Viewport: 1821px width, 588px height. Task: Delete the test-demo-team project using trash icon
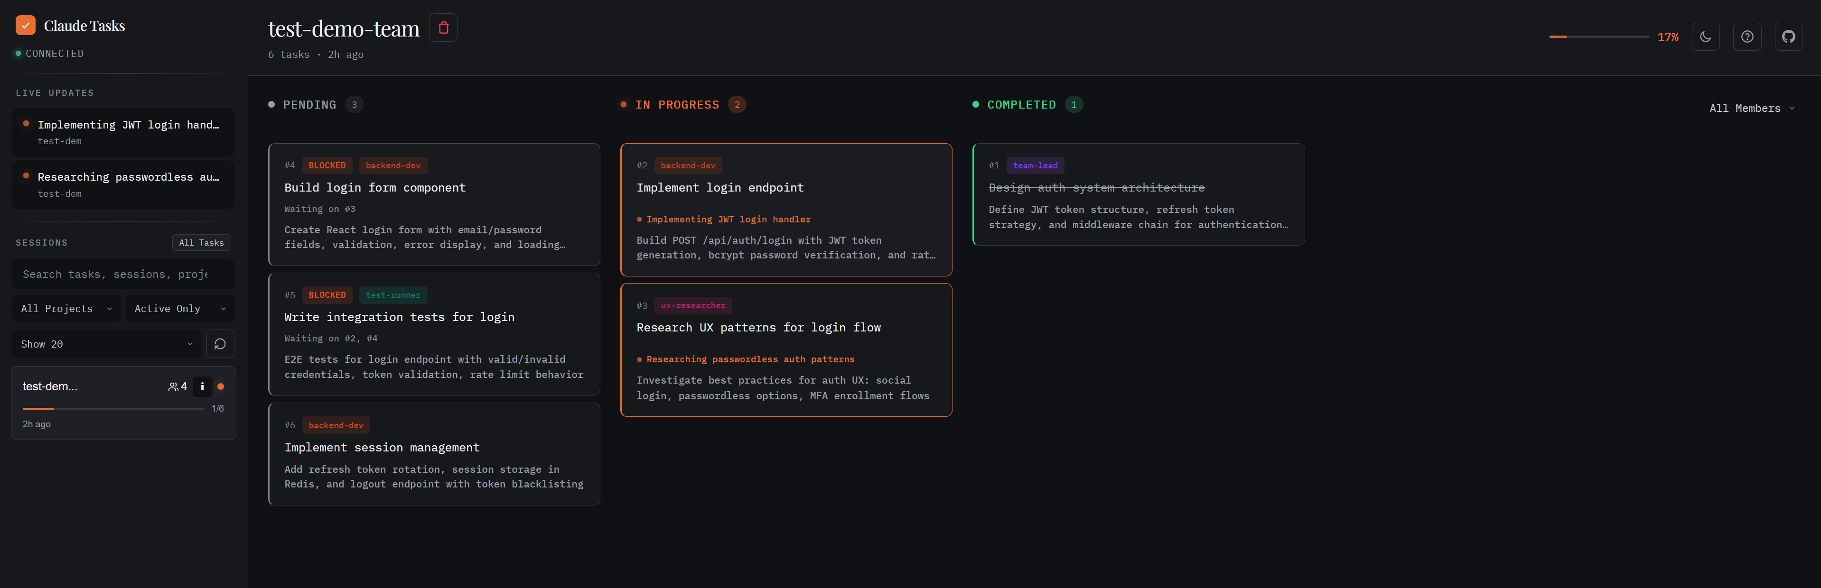(x=443, y=28)
